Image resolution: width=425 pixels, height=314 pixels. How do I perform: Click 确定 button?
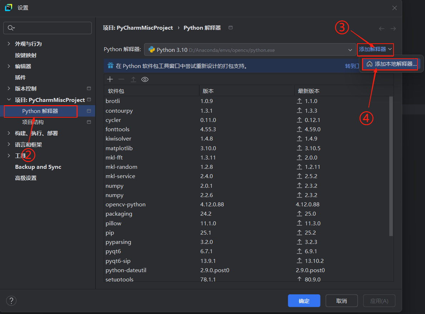[x=304, y=301]
